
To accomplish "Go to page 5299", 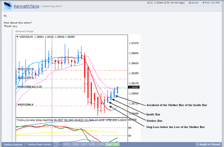I will click(101, 144).
